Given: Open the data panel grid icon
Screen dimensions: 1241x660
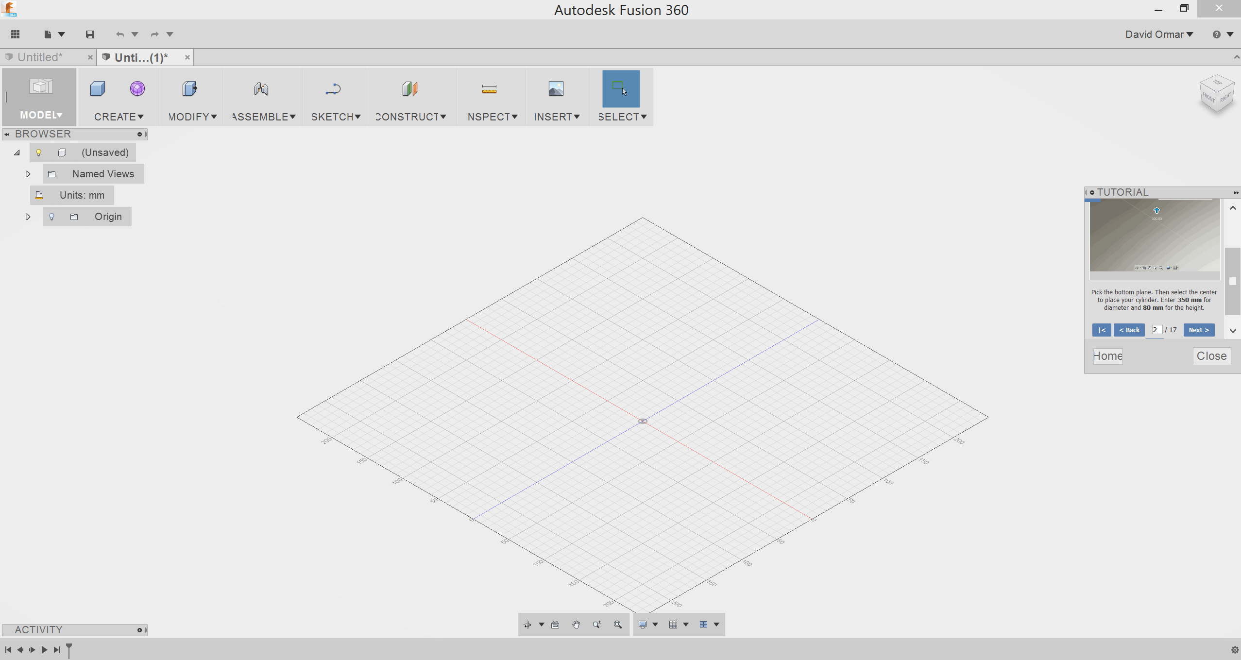Looking at the screenshot, I should 16,34.
